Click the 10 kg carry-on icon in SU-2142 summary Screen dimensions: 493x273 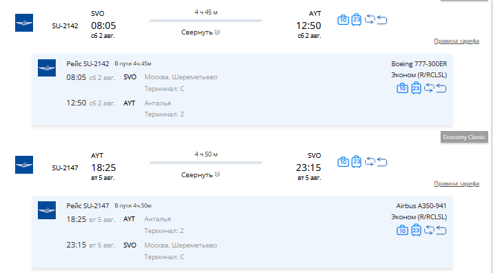point(343,20)
